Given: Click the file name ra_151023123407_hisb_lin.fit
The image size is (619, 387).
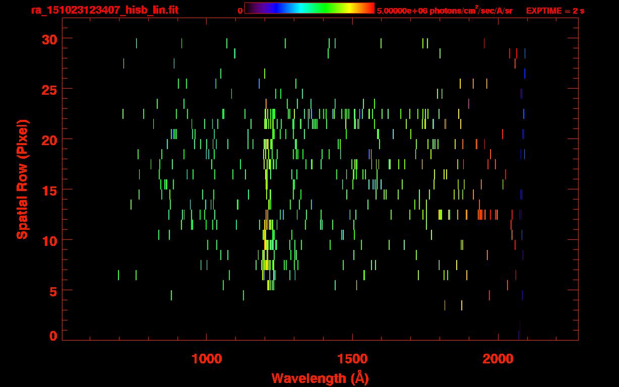Looking at the screenshot, I should click(104, 10).
